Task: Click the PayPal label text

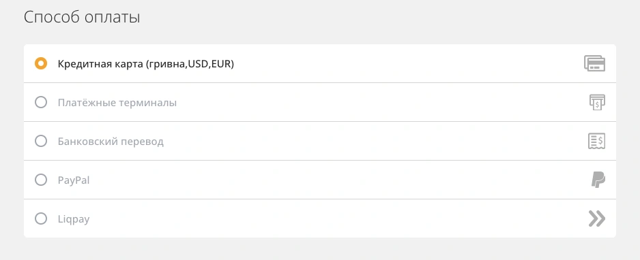Action: [x=74, y=180]
